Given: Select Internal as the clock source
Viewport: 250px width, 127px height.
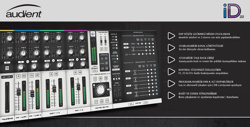Looking at the screenshot, I should [117, 56].
